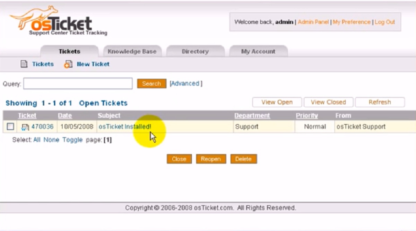
Task: Click the New Ticket icon
Action: pyautogui.click(x=68, y=64)
